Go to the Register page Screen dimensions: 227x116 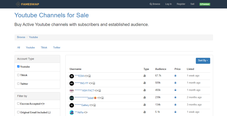181,4
